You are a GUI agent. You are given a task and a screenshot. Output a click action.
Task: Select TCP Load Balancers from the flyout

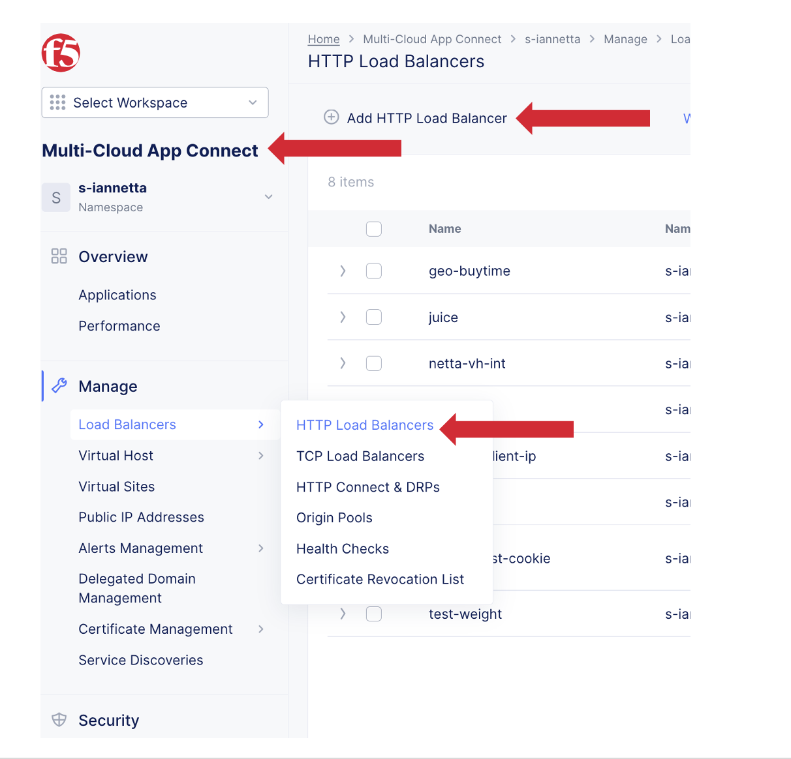(x=360, y=456)
